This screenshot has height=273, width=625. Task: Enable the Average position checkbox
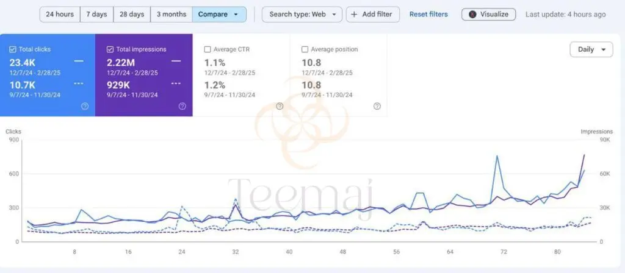pos(305,49)
